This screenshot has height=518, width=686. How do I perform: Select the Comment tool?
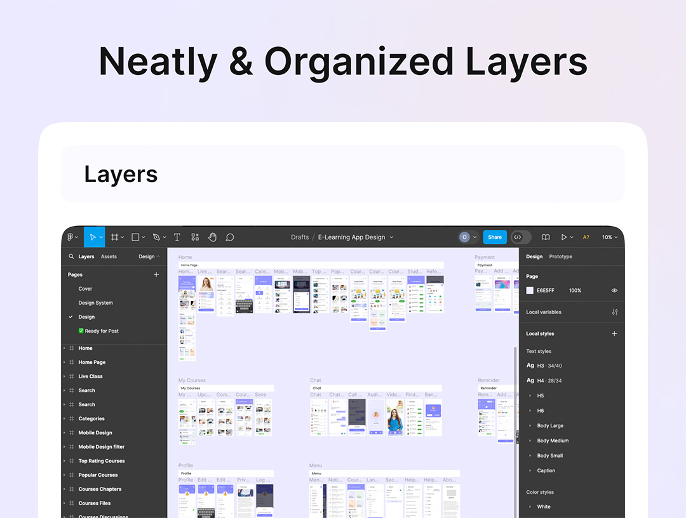230,237
